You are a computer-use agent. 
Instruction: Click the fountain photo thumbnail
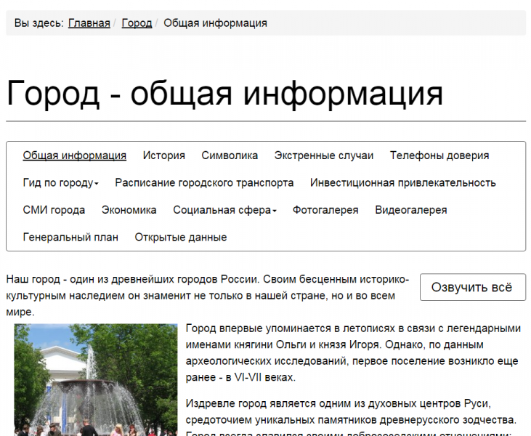coord(95,380)
